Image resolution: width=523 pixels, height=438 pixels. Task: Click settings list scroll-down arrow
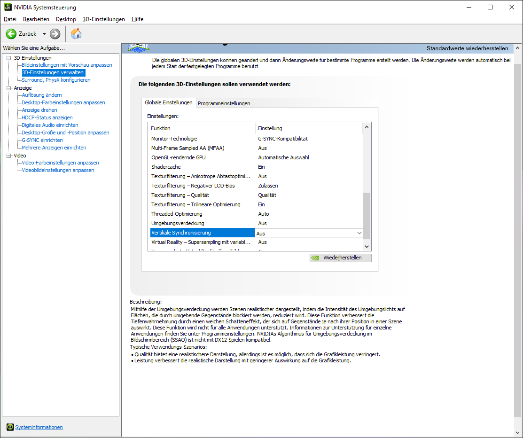tap(367, 247)
